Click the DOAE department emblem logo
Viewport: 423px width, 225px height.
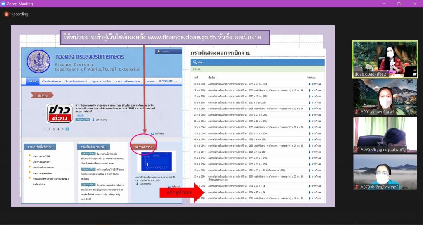(38, 62)
